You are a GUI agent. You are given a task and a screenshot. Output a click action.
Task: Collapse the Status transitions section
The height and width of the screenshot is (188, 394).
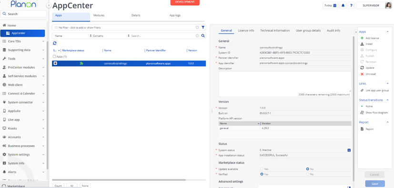click(x=387, y=100)
